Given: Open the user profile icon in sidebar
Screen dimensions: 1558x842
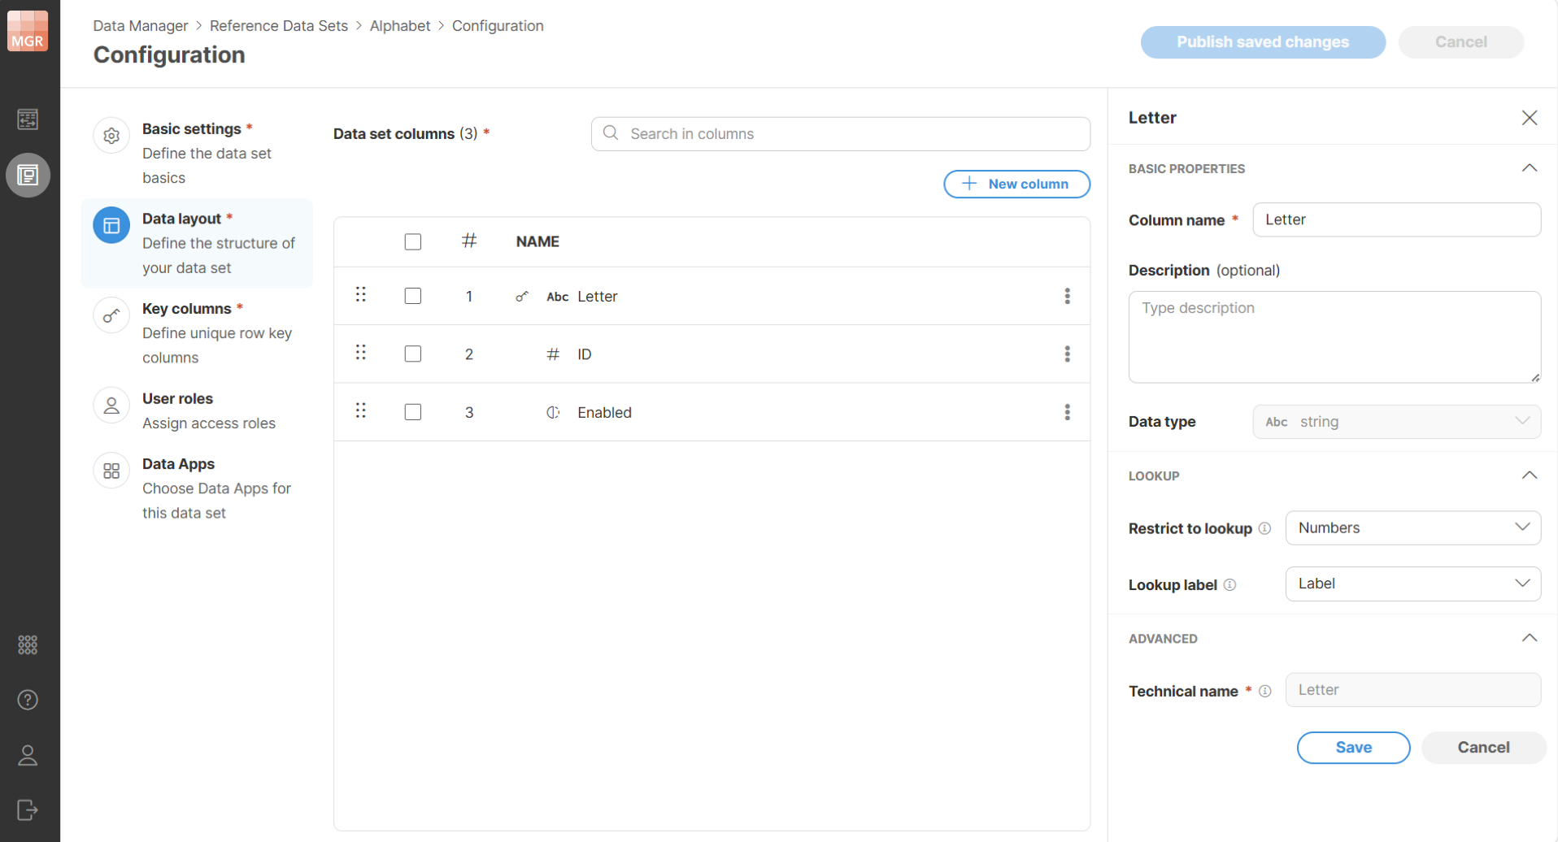Looking at the screenshot, I should [28, 756].
